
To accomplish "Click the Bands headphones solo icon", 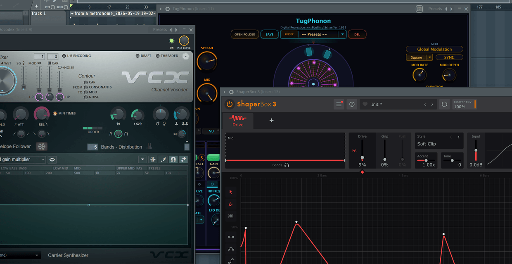I will coord(287,165).
